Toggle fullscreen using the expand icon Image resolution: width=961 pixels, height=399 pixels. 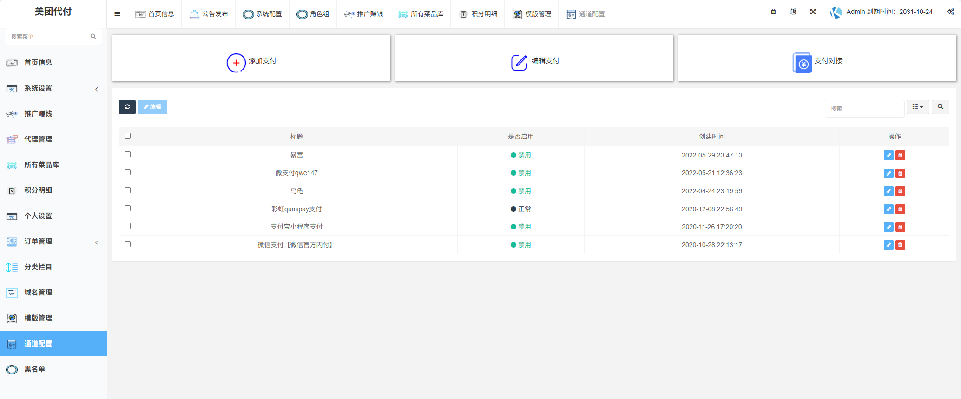(813, 12)
